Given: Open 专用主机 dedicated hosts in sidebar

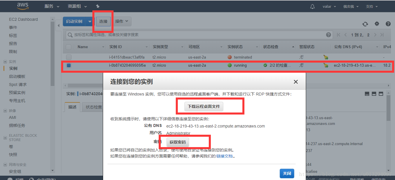Looking at the screenshot, I should coord(17,101).
